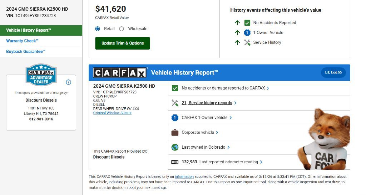Viewport: 366px width, 195px height.
Task: Select the Wholesale value radio button
Action: (x=122, y=29)
